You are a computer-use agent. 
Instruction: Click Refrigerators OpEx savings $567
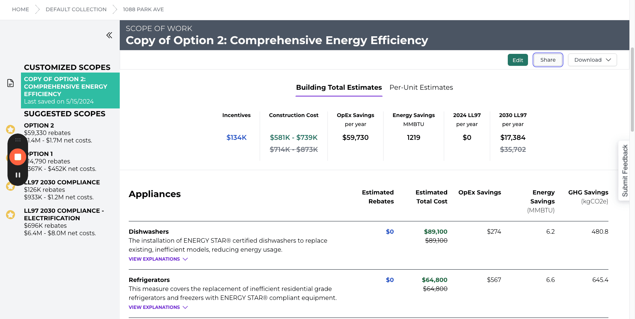click(494, 280)
